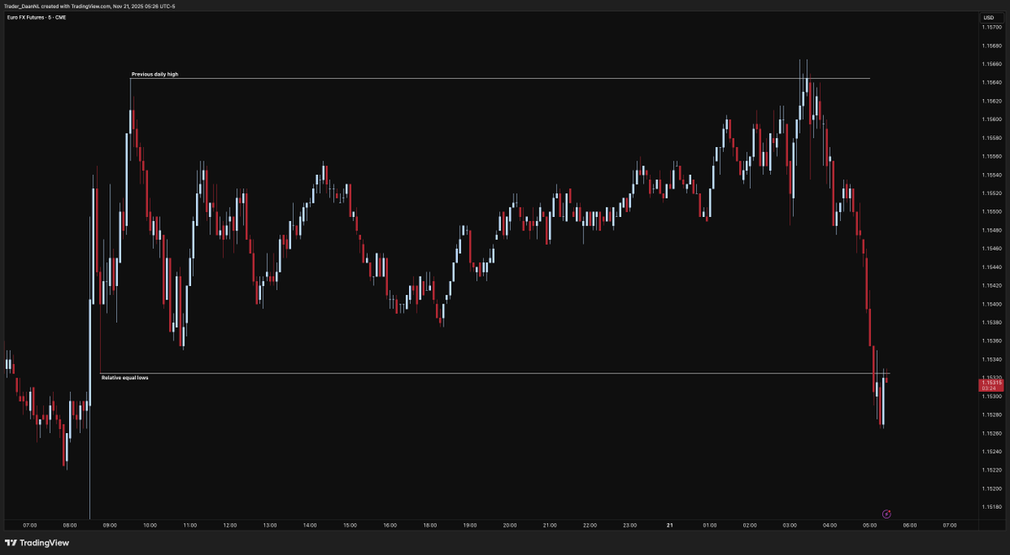Select the 1.15500 price axis label
Image resolution: width=1010 pixels, height=555 pixels.
[991, 212]
